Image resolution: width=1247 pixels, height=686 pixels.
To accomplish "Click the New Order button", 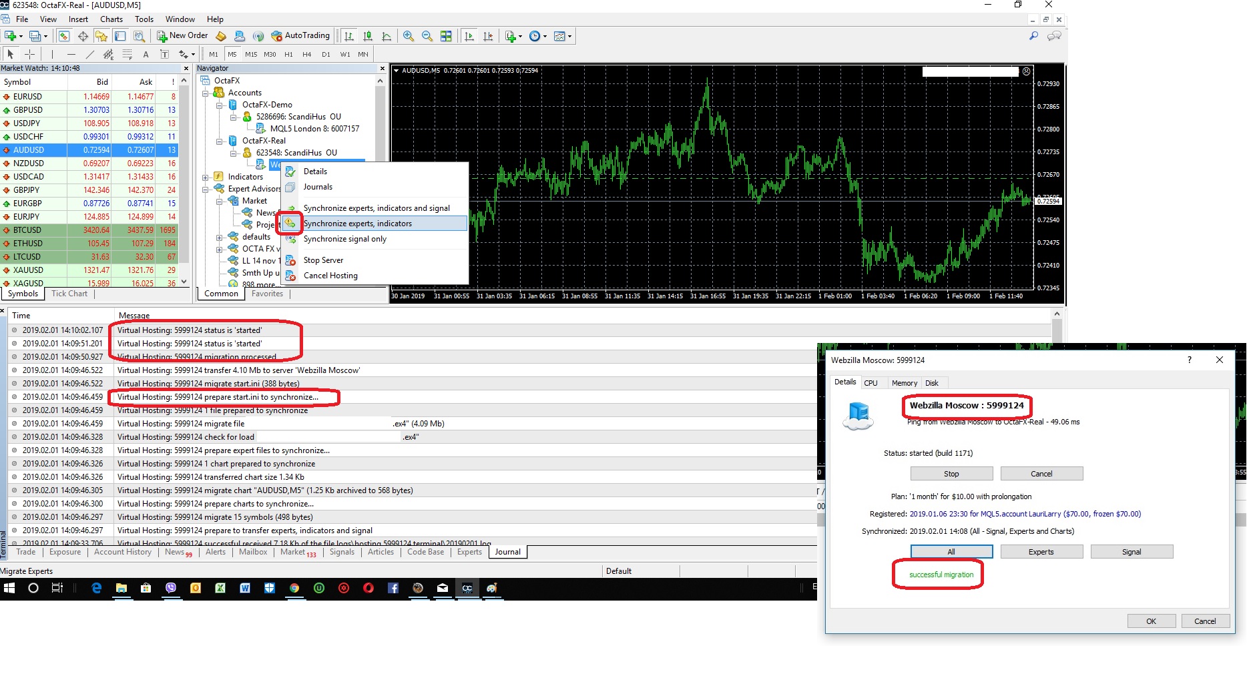I will [182, 36].
